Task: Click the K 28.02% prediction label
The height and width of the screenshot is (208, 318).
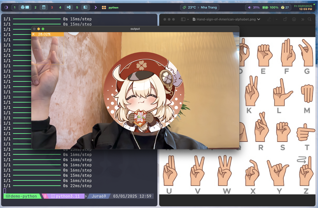Action: 48,34
